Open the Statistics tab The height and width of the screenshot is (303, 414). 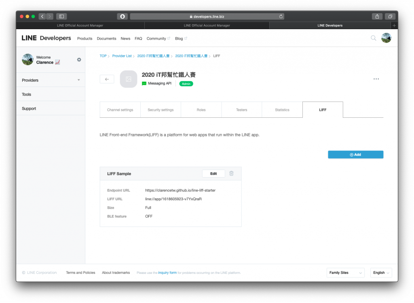click(282, 110)
